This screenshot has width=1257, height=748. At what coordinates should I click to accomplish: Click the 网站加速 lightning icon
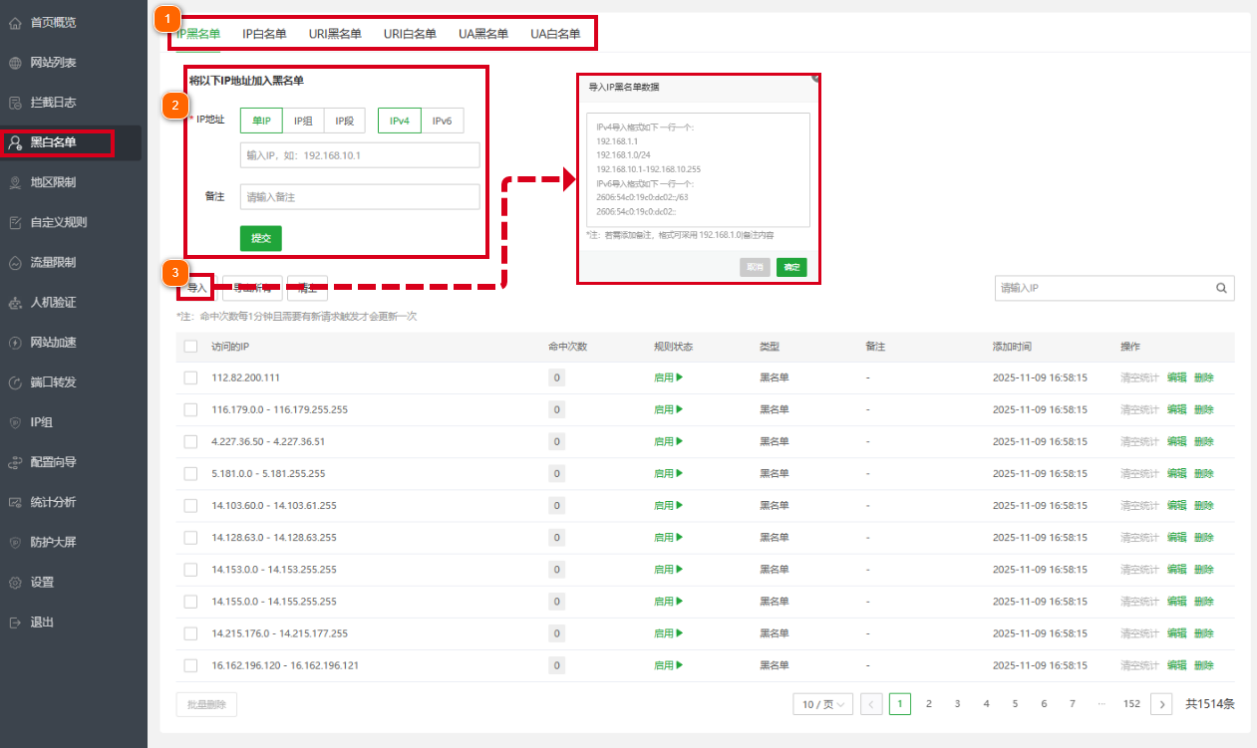coord(15,343)
